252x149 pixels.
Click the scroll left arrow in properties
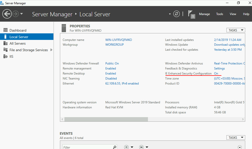(x=62, y=119)
